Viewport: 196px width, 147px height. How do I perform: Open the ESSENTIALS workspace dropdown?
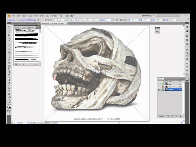pos(148,16)
